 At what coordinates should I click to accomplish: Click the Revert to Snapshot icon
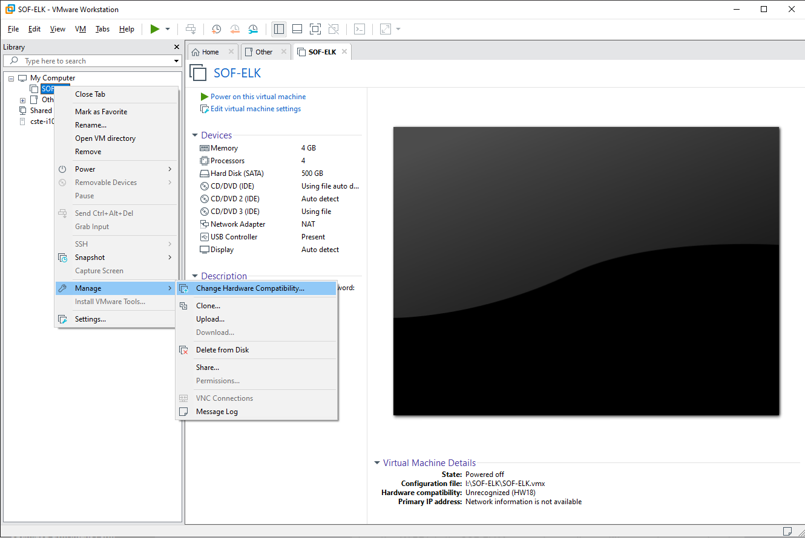click(235, 29)
